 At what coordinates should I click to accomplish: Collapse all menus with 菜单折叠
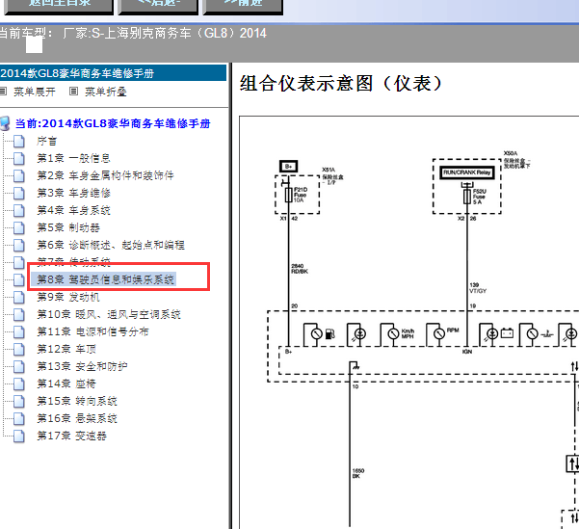(106, 92)
